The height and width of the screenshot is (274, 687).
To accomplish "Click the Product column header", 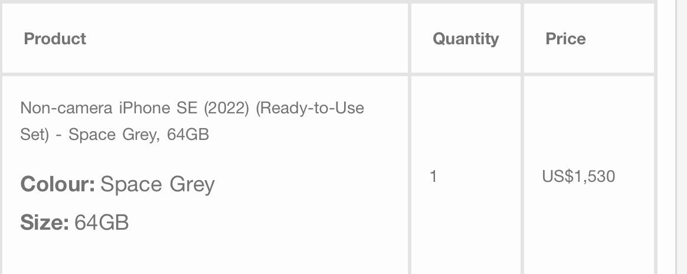I will [x=55, y=38].
